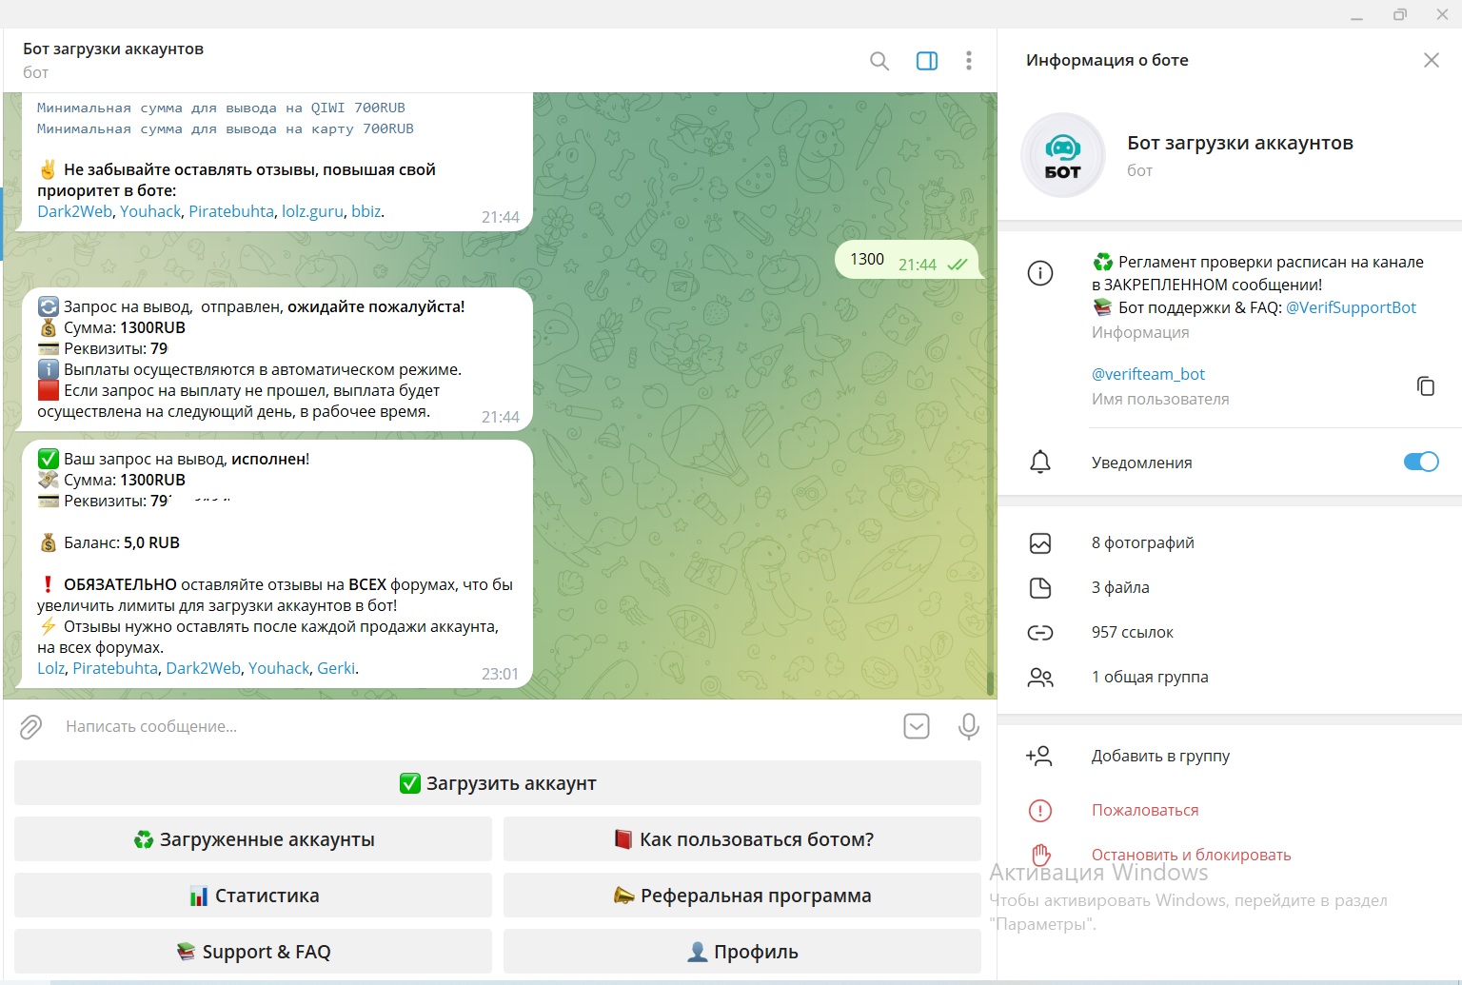Open the Профиль bot menu button
This screenshot has height=985, width=1462.
pyautogui.click(x=742, y=952)
